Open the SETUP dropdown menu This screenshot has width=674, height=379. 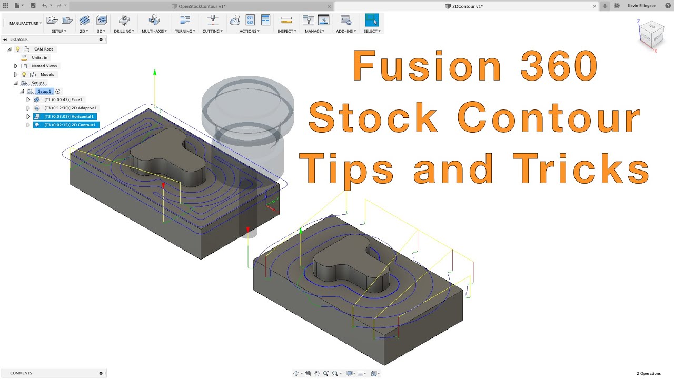pyautogui.click(x=58, y=31)
